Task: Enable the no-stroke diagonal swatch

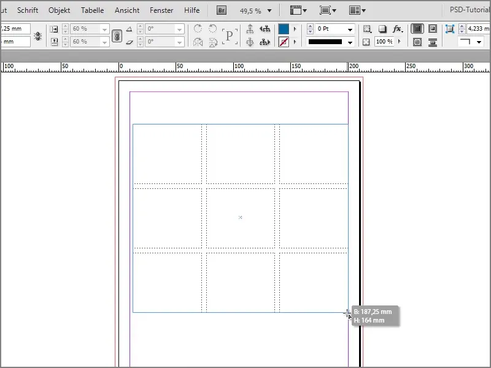Action: coord(284,41)
